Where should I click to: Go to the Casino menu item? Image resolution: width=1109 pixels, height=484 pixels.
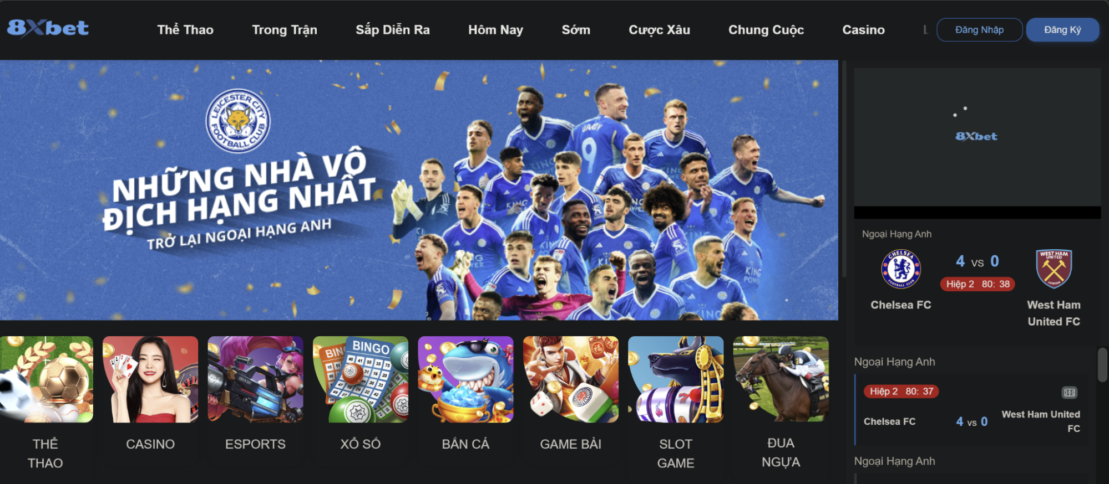point(863,30)
